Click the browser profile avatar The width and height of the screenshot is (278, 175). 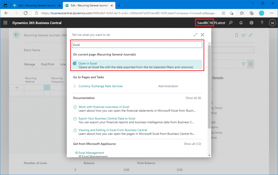[261, 13]
